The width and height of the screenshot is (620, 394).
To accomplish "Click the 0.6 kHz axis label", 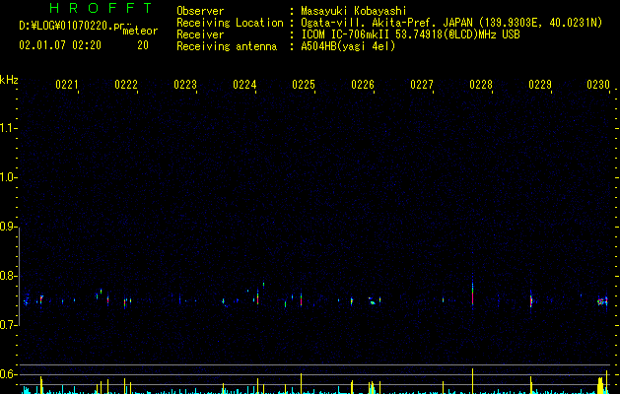I will coord(8,374).
